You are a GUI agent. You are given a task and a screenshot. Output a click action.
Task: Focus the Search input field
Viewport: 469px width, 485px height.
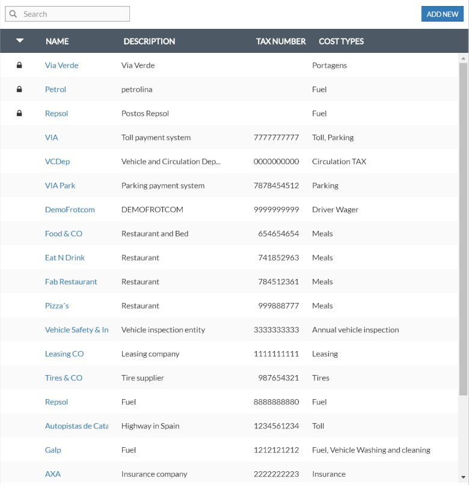pos(73,14)
